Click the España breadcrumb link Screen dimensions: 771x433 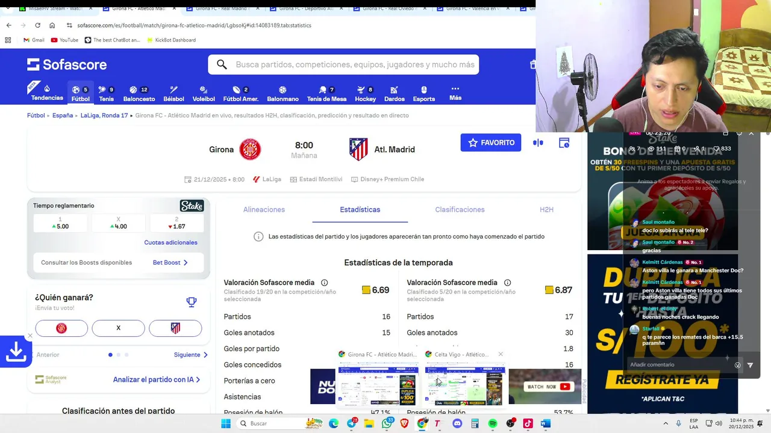[x=63, y=115]
